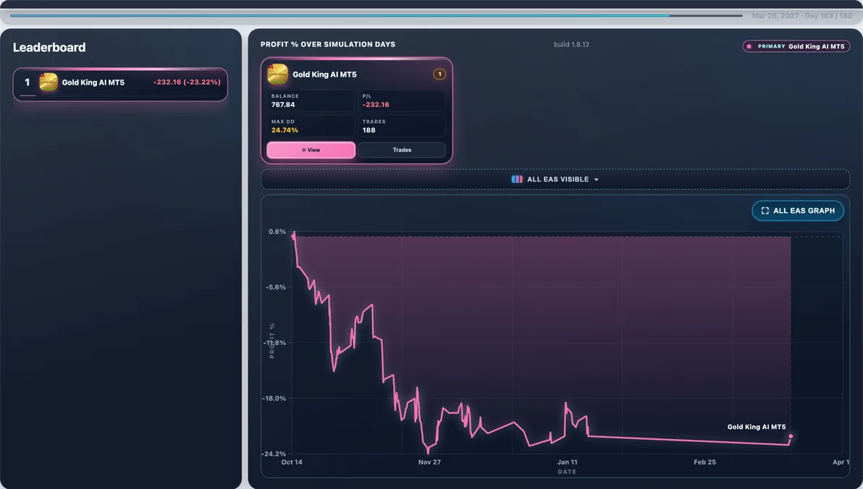Click the chart endpoint marker for Gold King
This screenshot has width=863, height=489.
(791, 436)
